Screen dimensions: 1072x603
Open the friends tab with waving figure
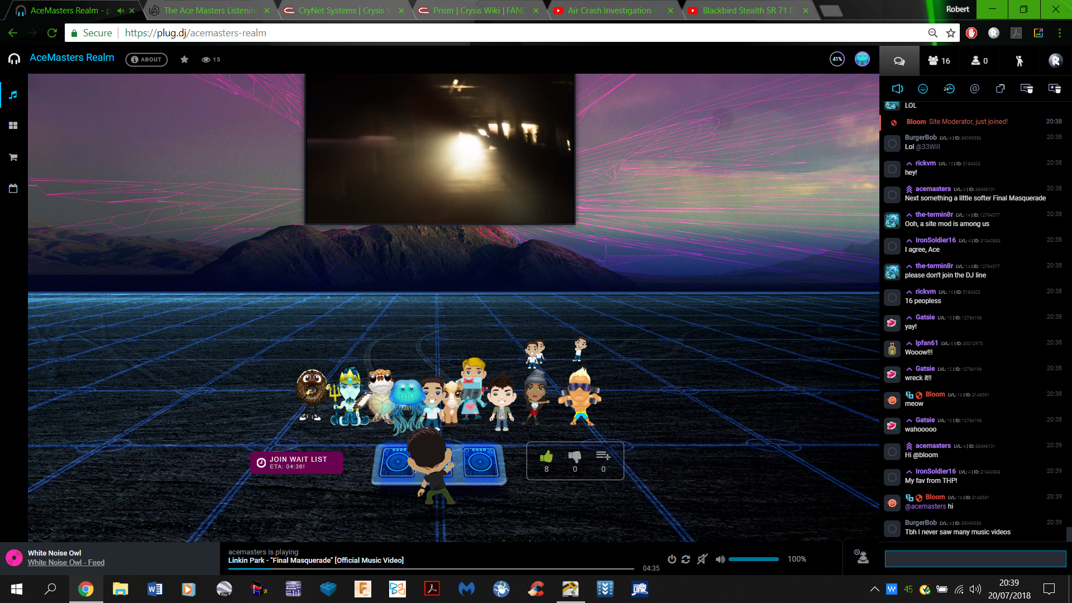click(x=1019, y=61)
